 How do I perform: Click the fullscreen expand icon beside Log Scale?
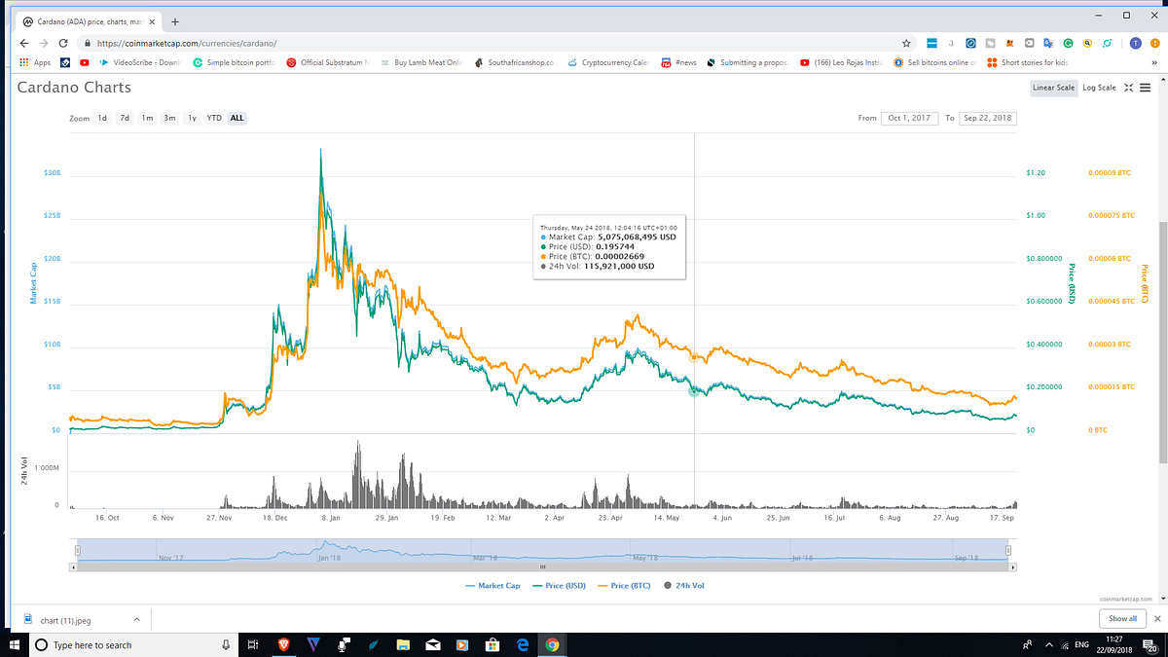pos(1127,88)
